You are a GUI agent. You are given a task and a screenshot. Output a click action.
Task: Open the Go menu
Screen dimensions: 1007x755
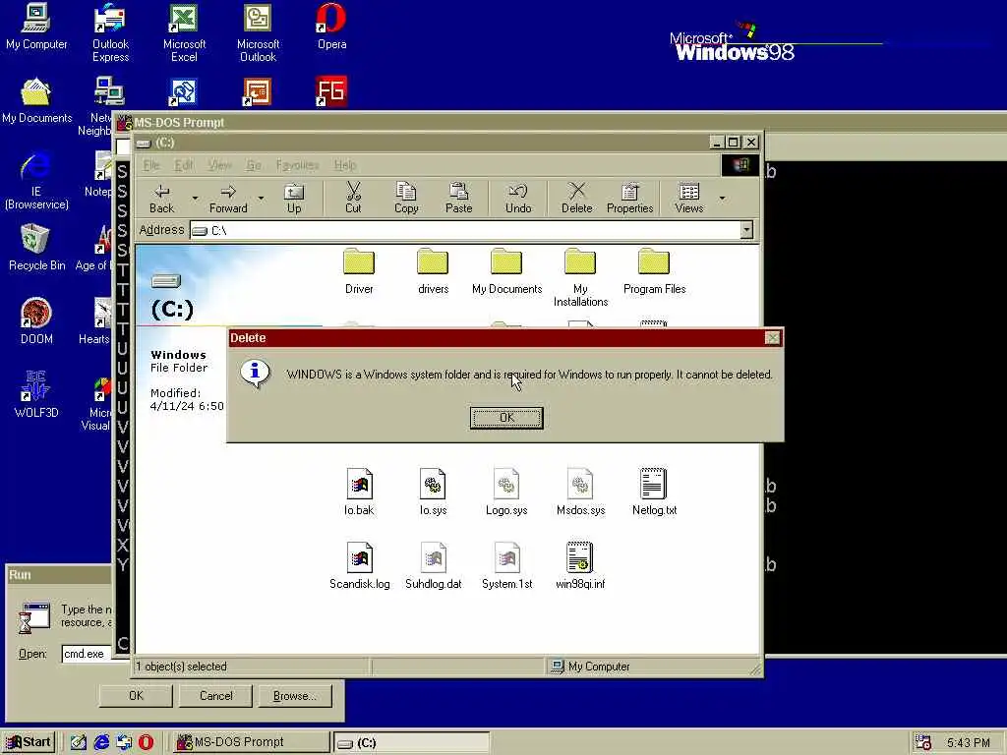coord(254,165)
